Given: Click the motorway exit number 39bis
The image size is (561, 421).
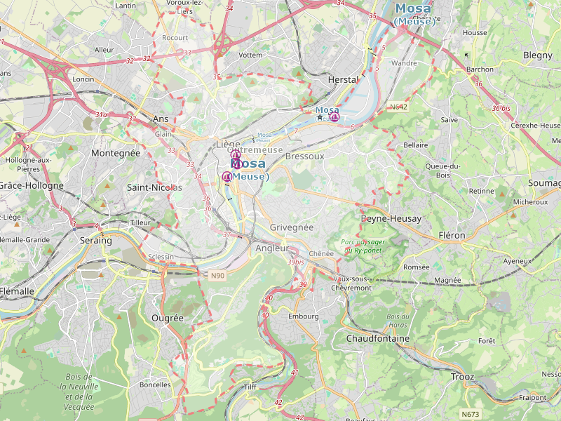Looking at the screenshot, I should click(296, 262).
